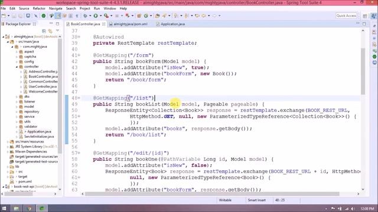Select UserController.java in Package Explorer
Image resolution: width=378 pixels, height=212 pixels.
click(43, 87)
